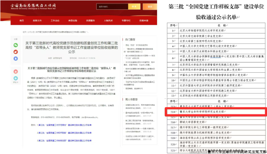Open the 投稿申请 navigation item
Image resolution: width=267 pixels, height=154 pixels.
144,21
